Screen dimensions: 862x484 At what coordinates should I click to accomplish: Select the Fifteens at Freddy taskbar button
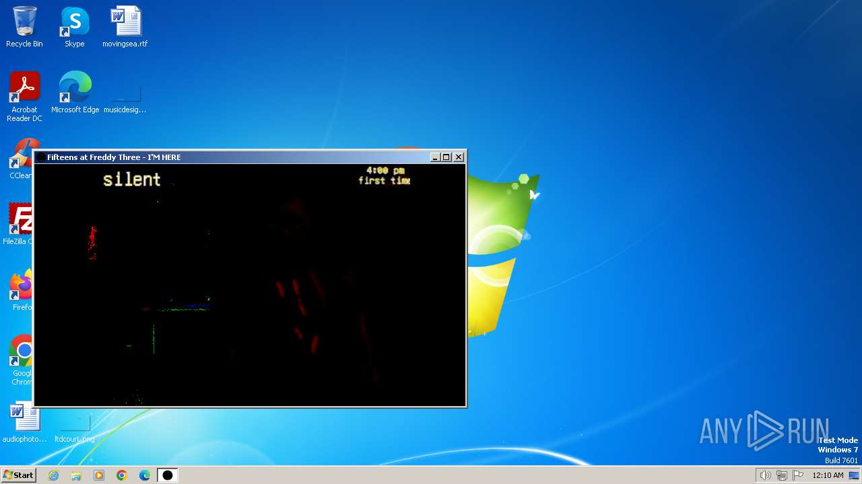pyautogui.click(x=168, y=475)
